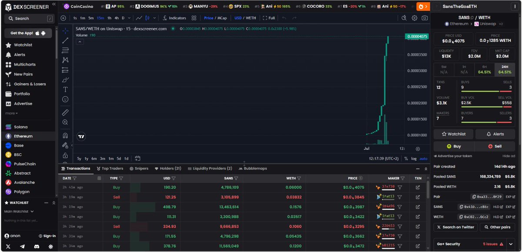Select the measure ruler tool
This screenshot has width=522, height=252.
[65, 112]
